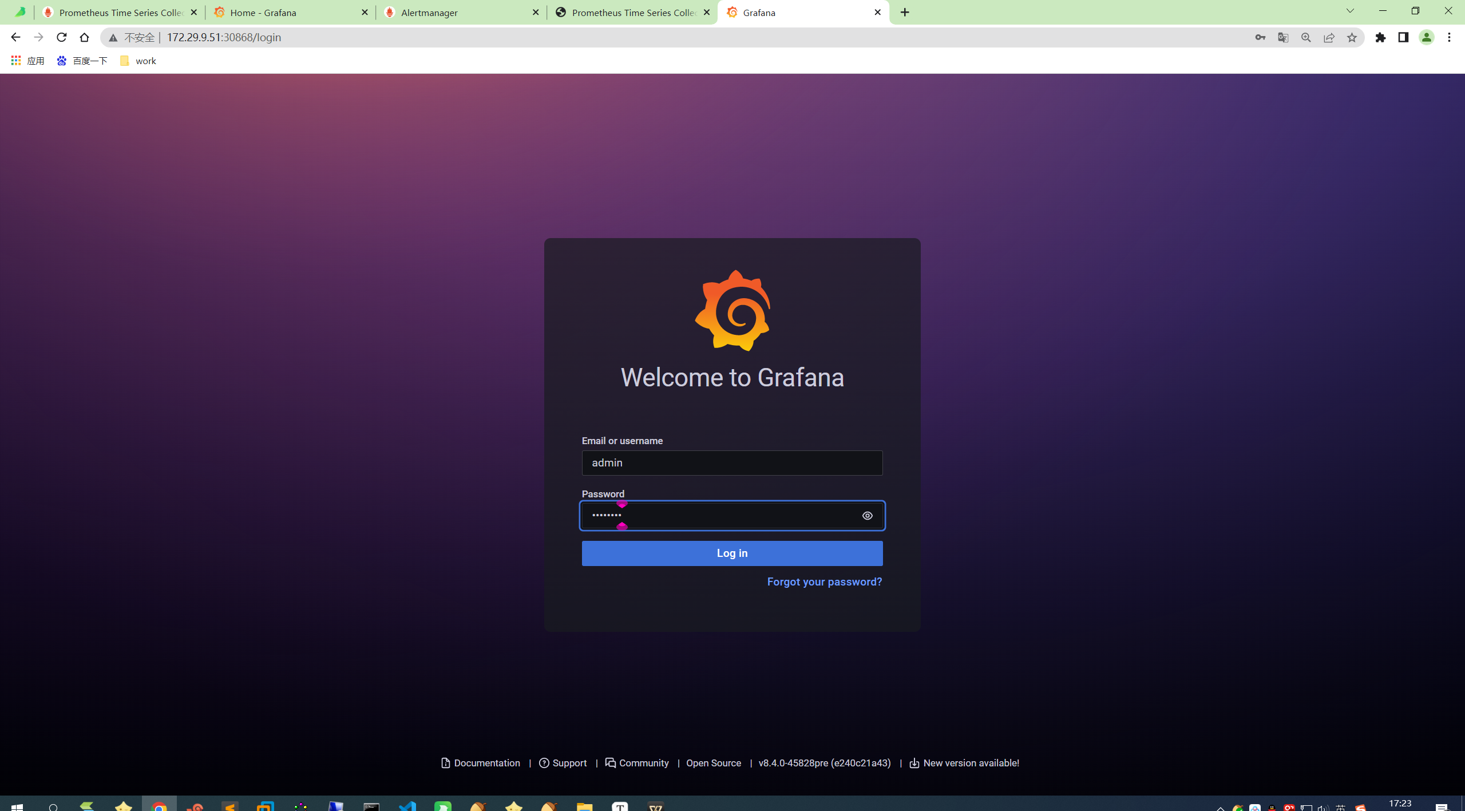Expand the tab search chevron
The width and height of the screenshot is (1465, 811).
click(x=1350, y=11)
